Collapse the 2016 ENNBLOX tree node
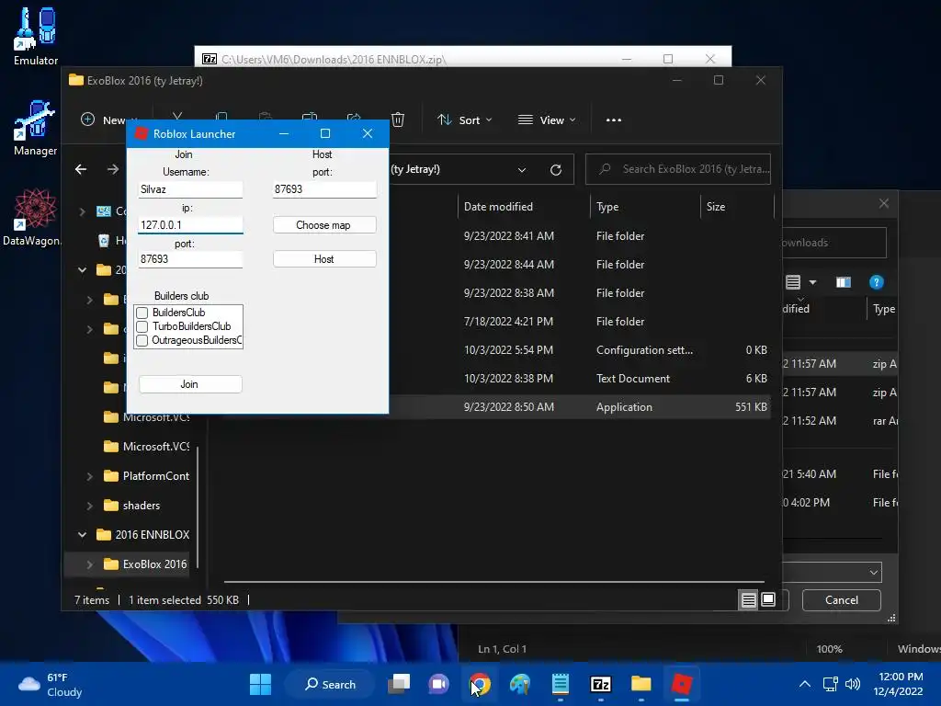 pos(82,534)
